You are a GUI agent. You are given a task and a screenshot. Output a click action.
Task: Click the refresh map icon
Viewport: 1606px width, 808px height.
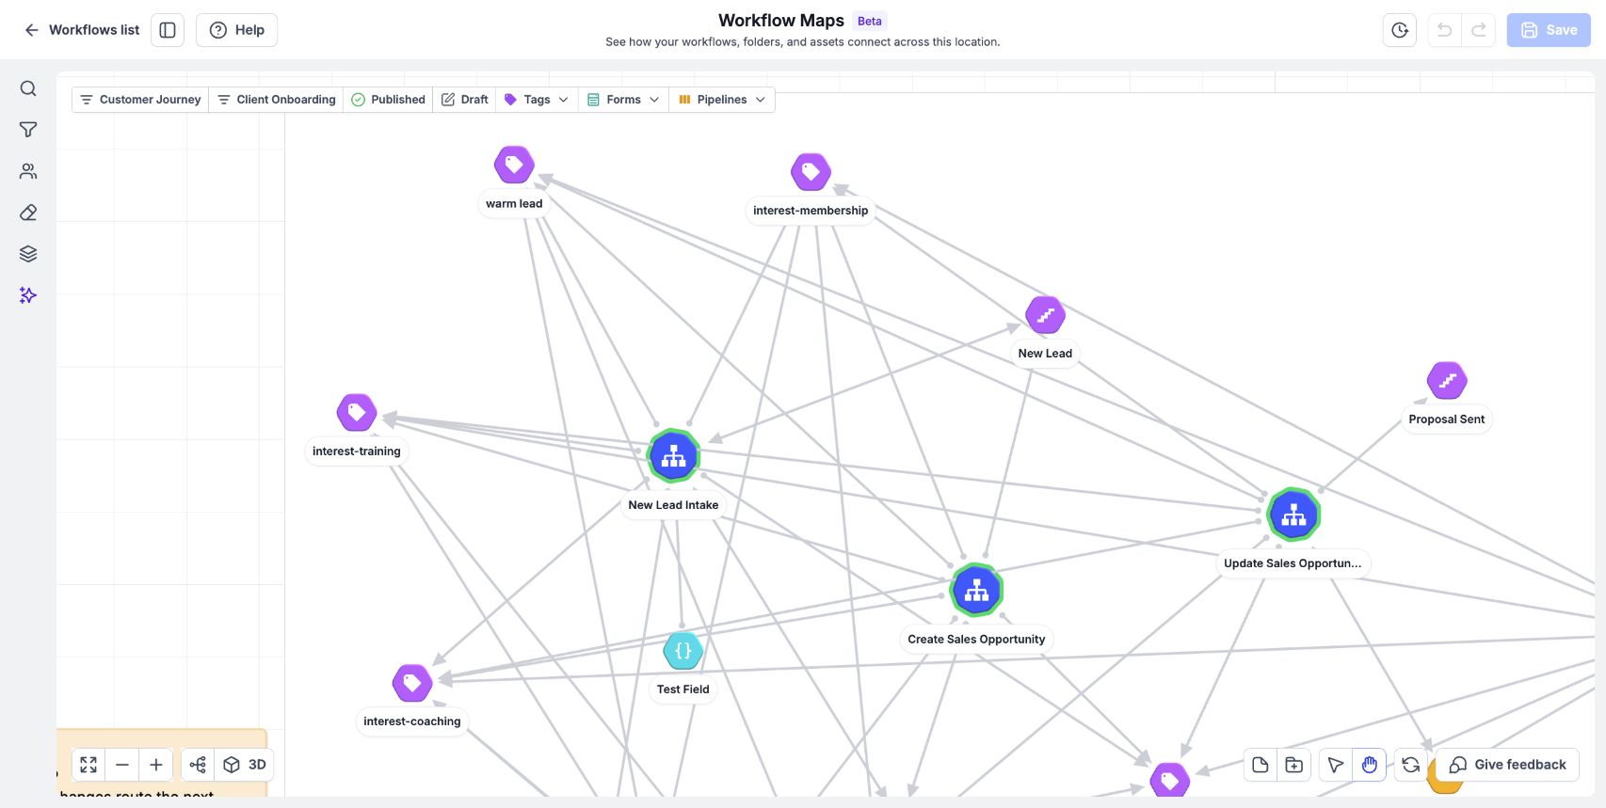pyautogui.click(x=1411, y=765)
